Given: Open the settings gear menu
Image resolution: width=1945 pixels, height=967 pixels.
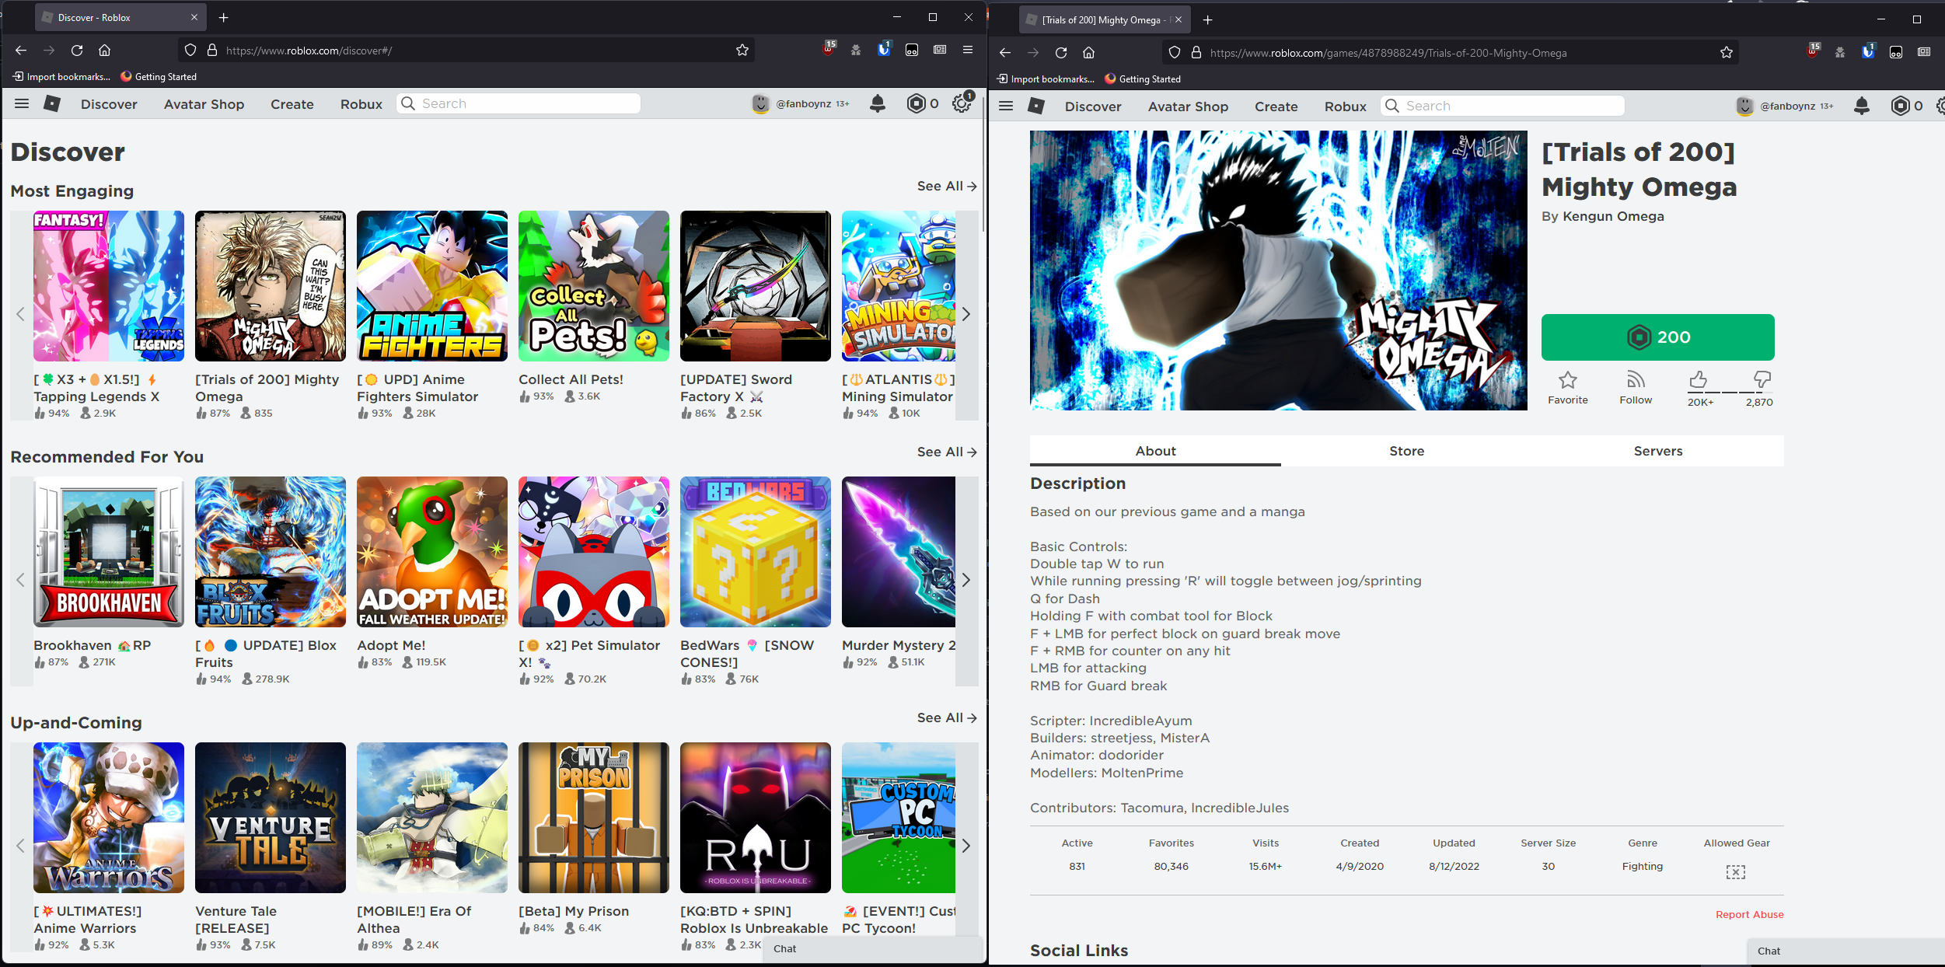Looking at the screenshot, I should pos(962,103).
